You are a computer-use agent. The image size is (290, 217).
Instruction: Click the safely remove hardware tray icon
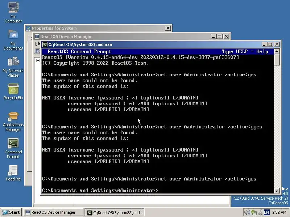pyautogui.click(x=260, y=213)
